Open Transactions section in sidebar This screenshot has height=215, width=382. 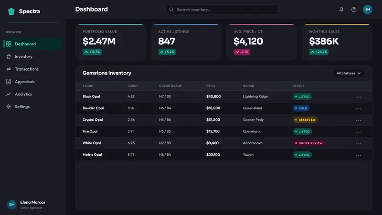click(32, 69)
